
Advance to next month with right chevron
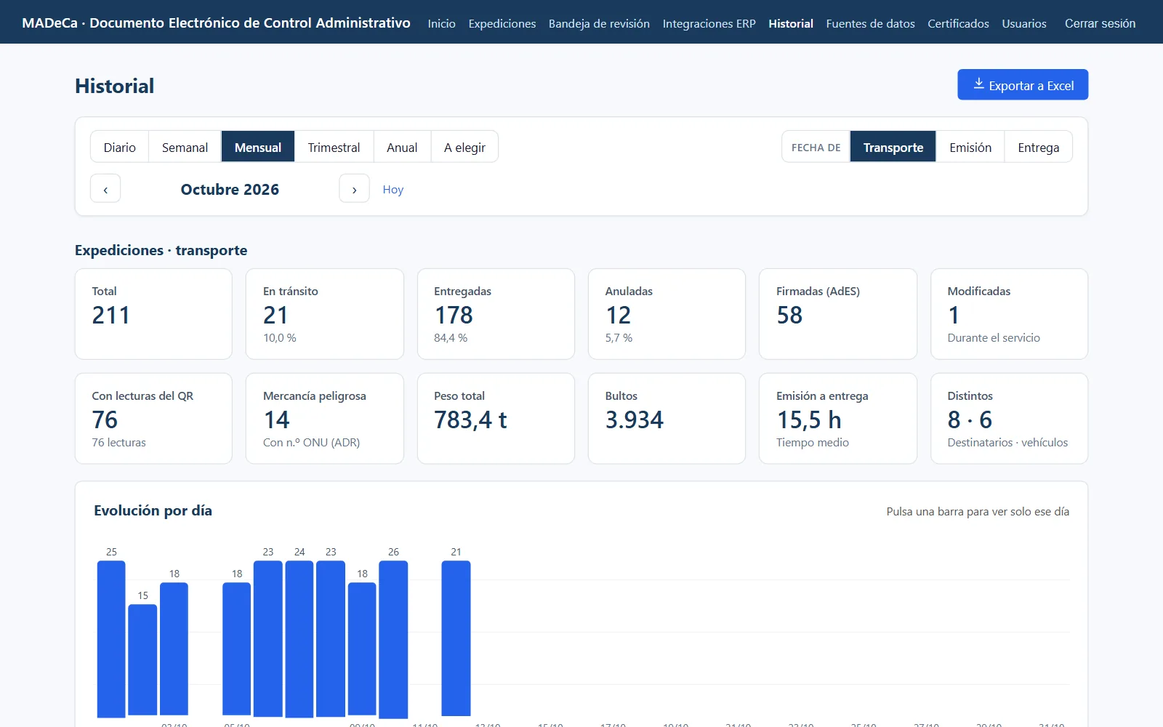[354, 189]
